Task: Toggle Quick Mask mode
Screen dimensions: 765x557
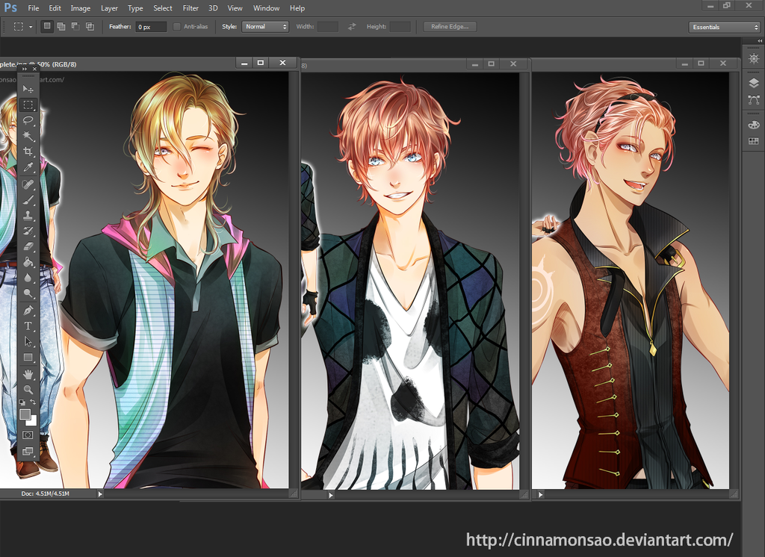Action: 28,435
